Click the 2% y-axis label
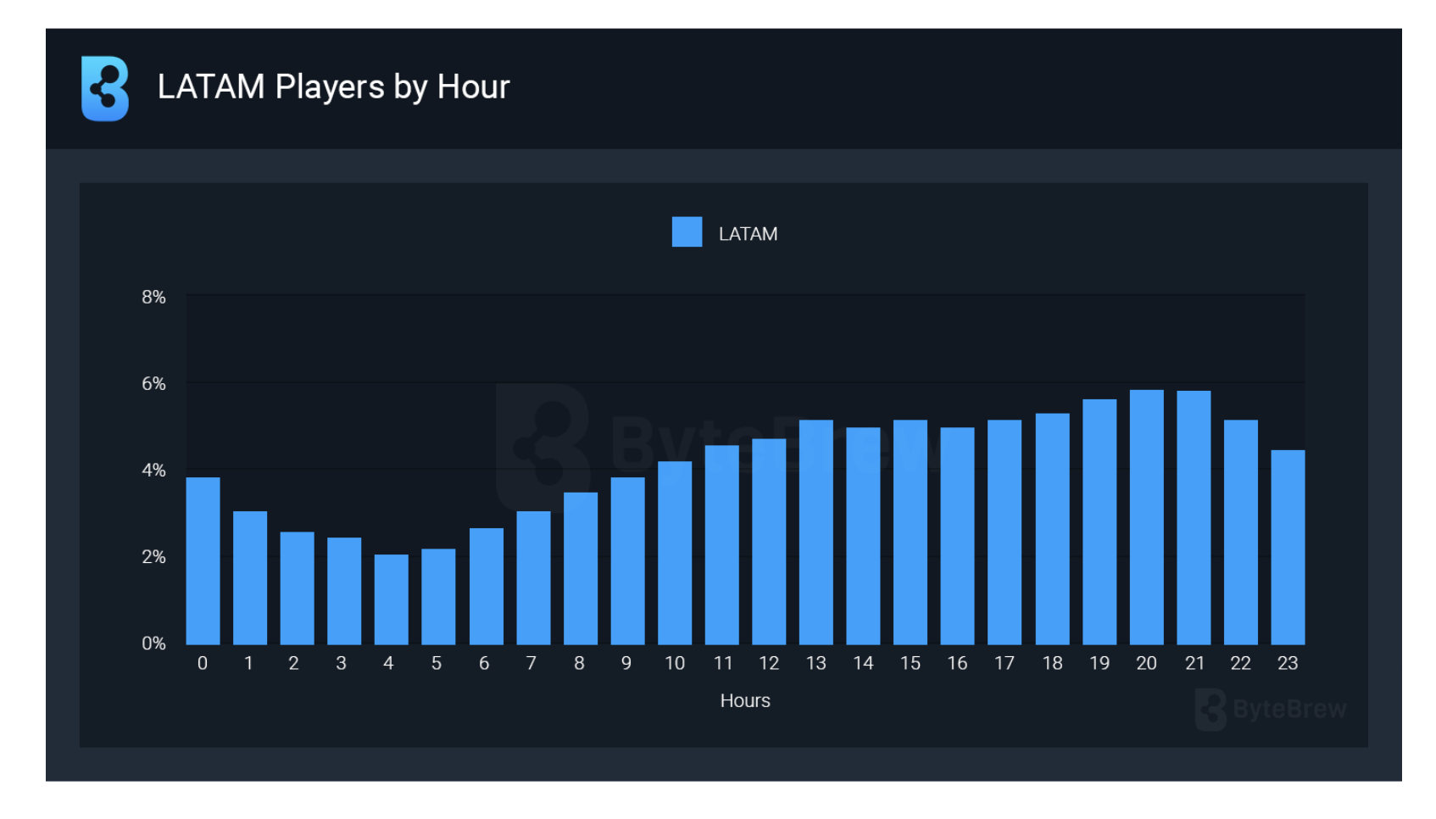This screenshot has height=819, width=1436. pyautogui.click(x=153, y=557)
